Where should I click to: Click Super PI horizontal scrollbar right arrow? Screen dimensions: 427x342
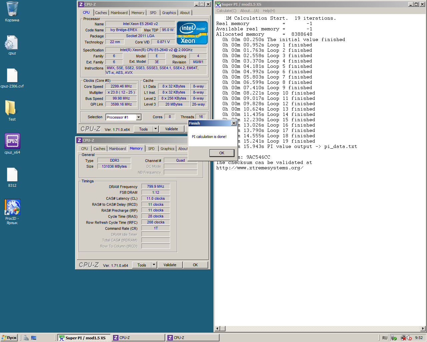coord(423,329)
